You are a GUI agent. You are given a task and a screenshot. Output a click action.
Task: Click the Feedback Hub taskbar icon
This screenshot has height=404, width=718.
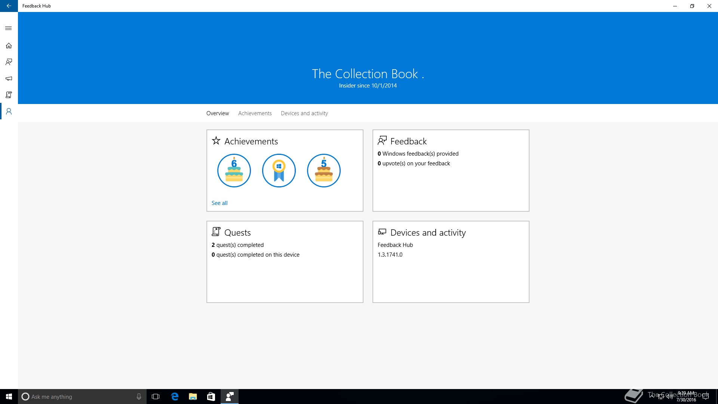pos(230,397)
